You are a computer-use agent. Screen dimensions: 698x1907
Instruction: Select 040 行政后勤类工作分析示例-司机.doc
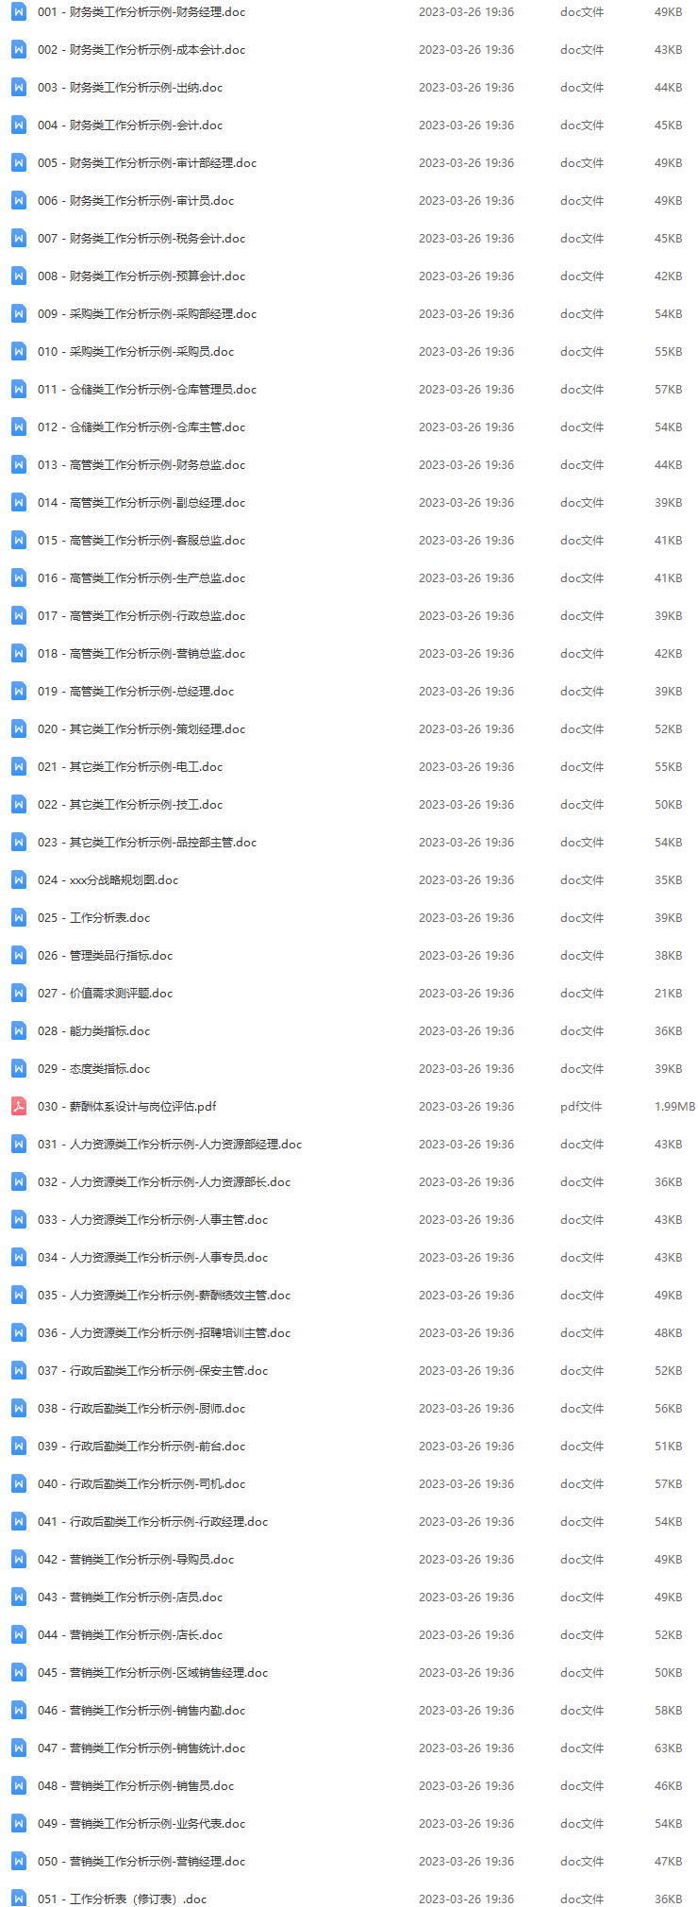coord(141,1484)
